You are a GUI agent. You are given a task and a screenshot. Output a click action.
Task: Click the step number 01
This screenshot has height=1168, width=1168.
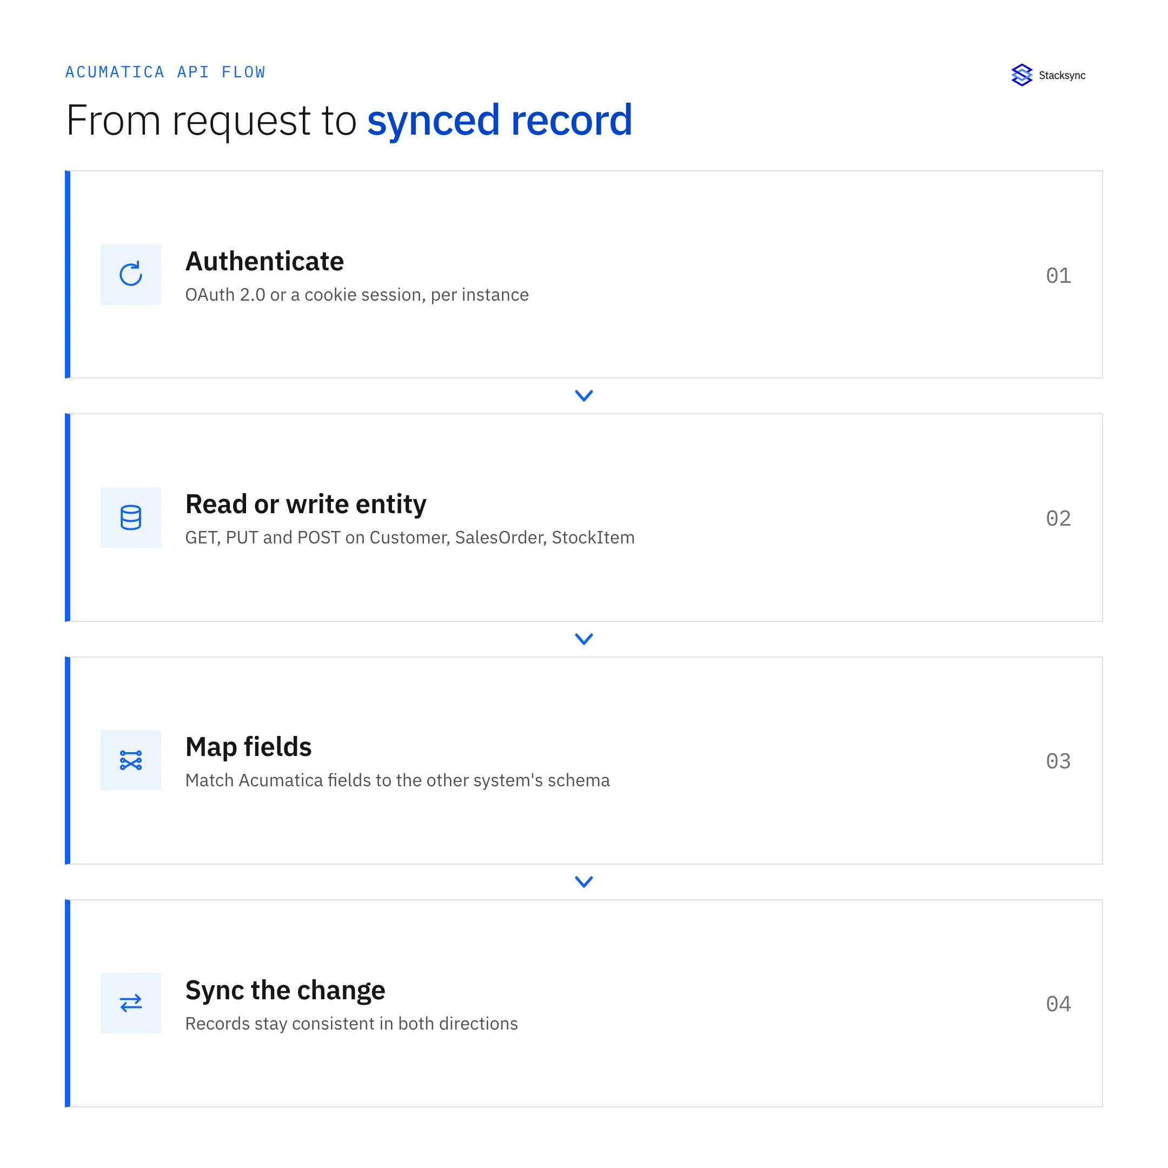tap(1059, 276)
